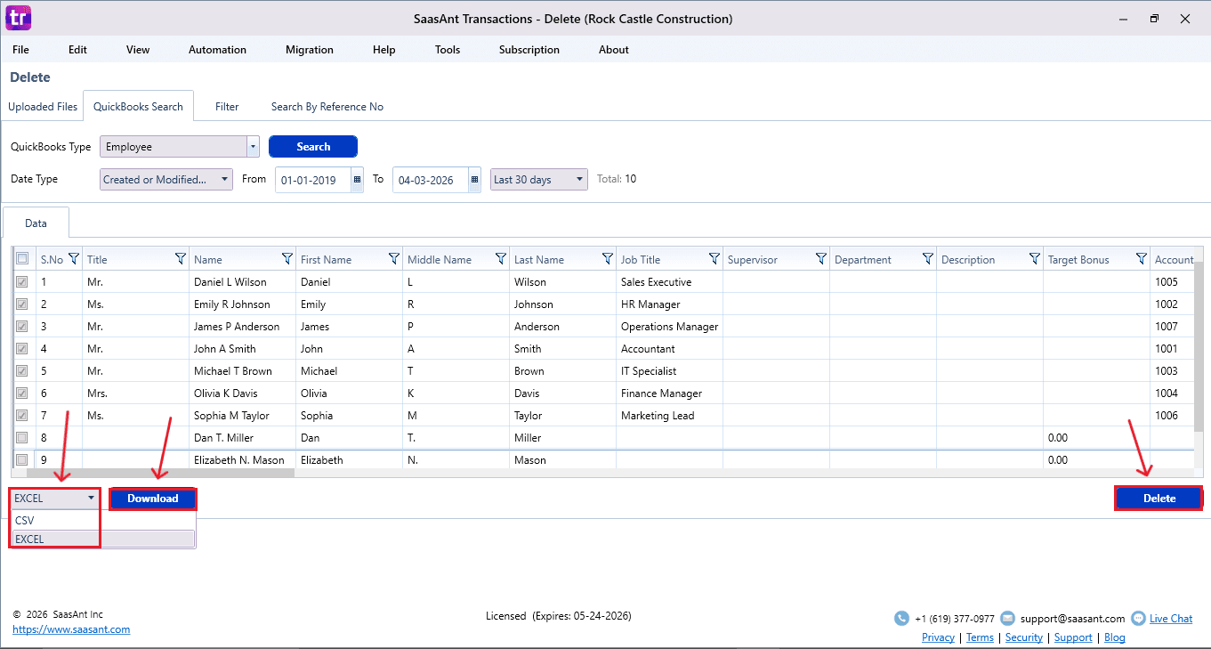Click the calendar icon beside From date

[x=358, y=180]
